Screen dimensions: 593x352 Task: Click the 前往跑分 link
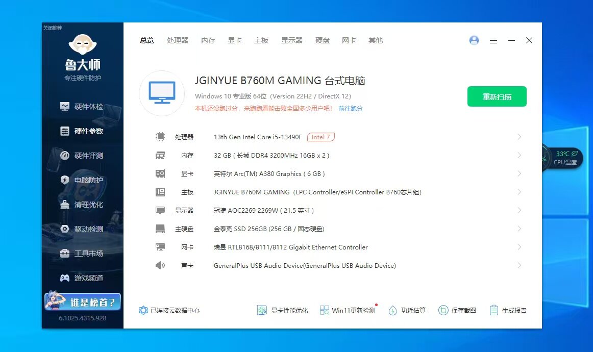point(350,109)
